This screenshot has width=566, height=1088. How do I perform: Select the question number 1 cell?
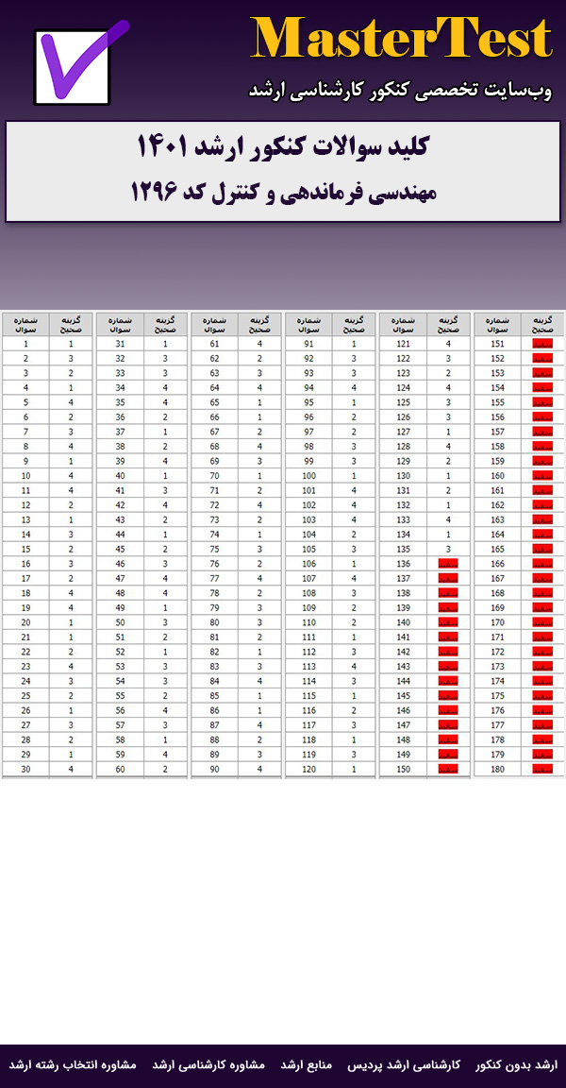[x=25, y=344]
